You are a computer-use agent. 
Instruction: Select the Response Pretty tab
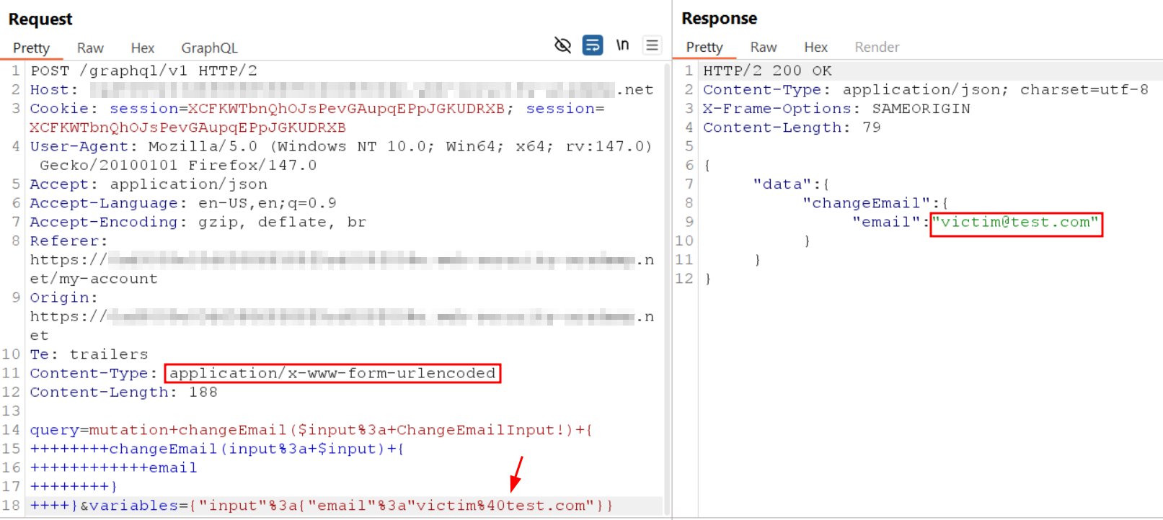click(x=704, y=48)
